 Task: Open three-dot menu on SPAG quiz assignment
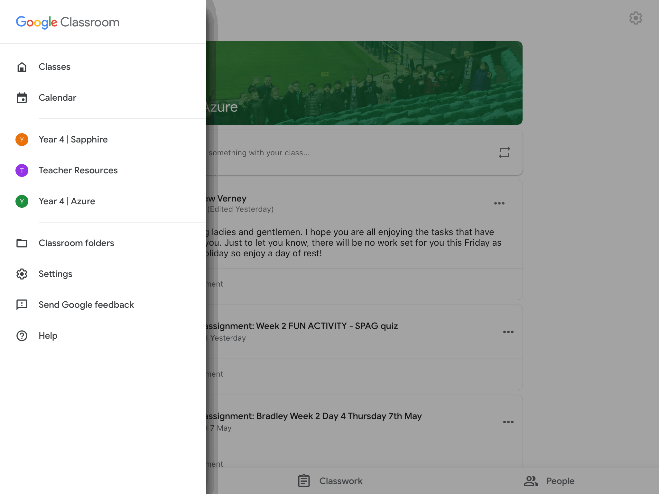(x=508, y=332)
